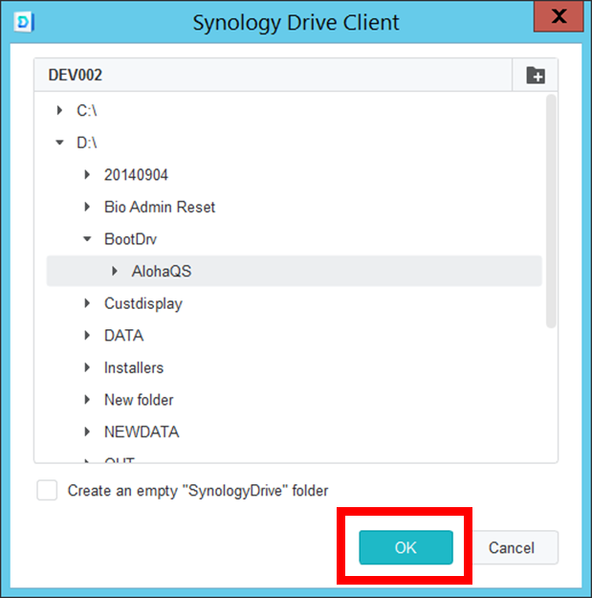
Task: Select the BootDrv folder
Action: tap(130, 239)
